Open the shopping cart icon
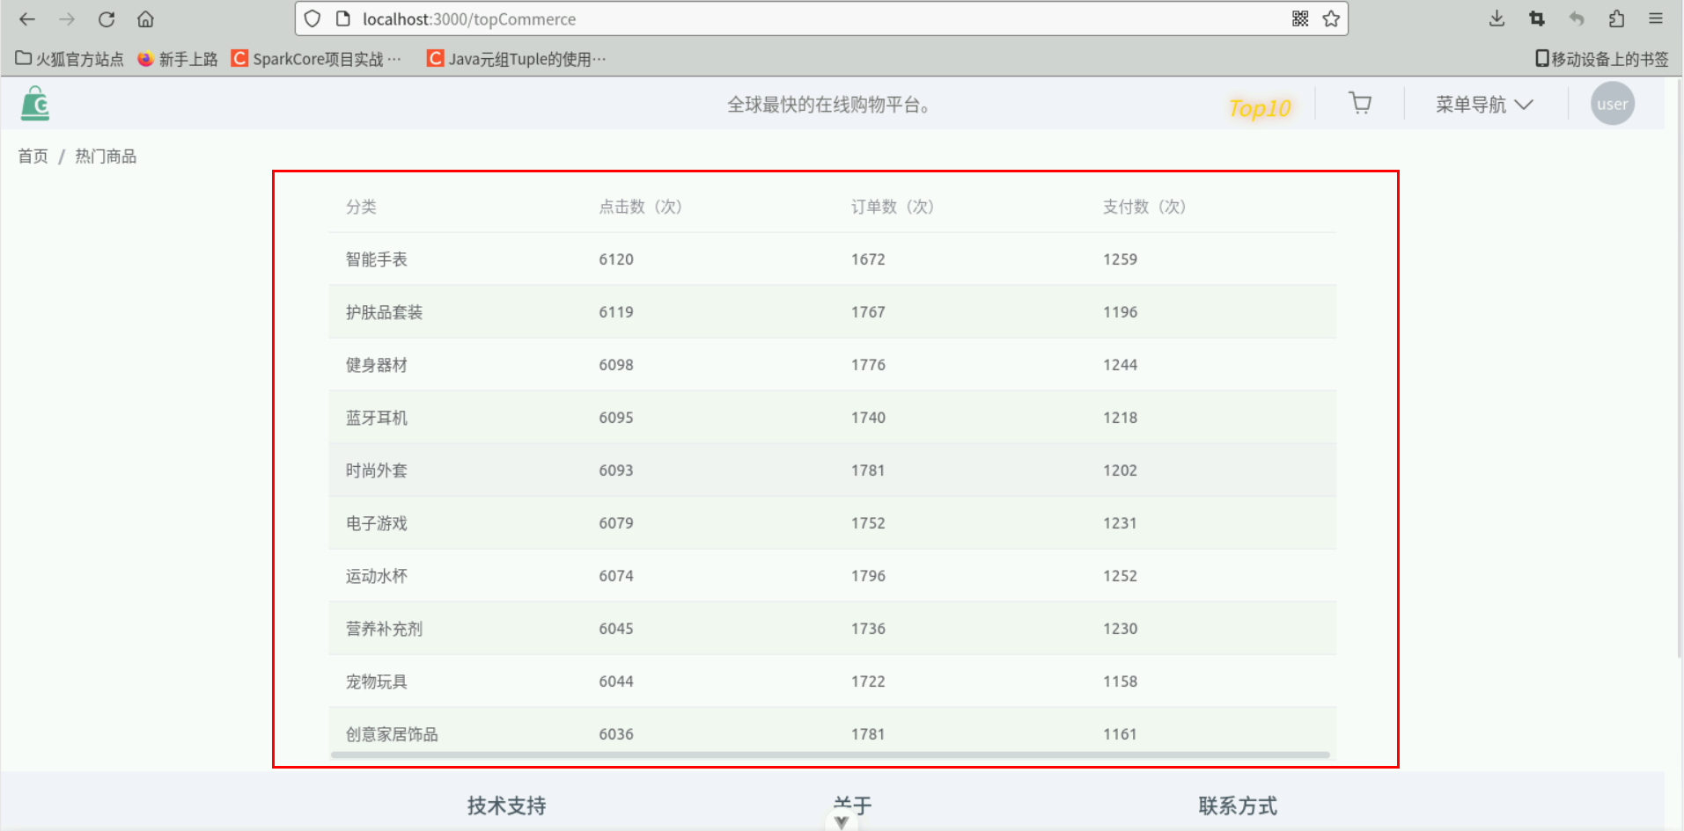The width and height of the screenshot is (1684, 831). [x=1360, y=104]
